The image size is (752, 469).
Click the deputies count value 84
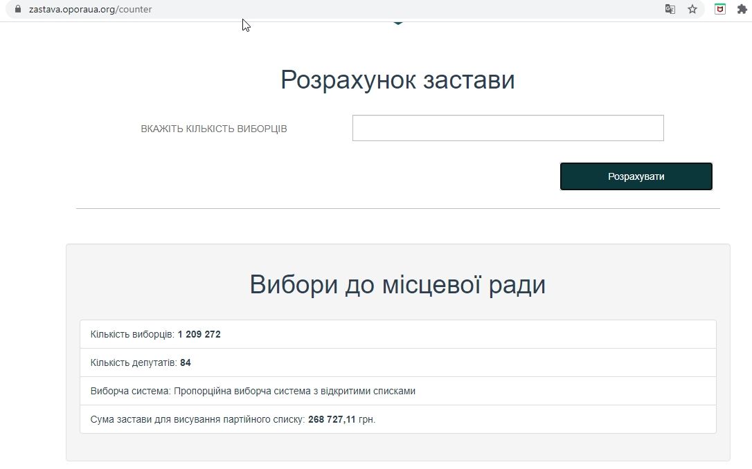click(x=186, y=362)
